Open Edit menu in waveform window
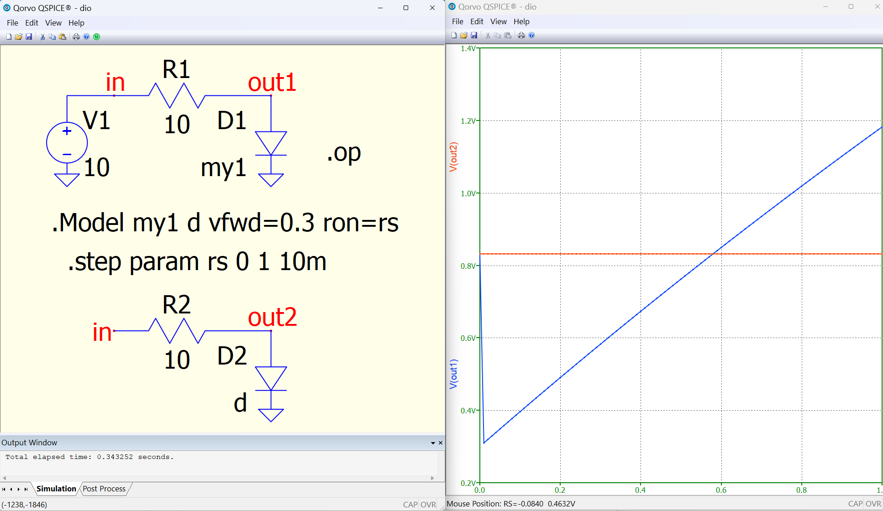Viewport: 883px width, 511px height. click(477, 21)
